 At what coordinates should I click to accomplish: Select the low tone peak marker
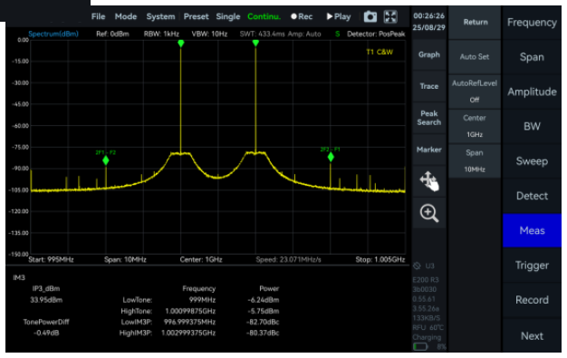point(181,44)
